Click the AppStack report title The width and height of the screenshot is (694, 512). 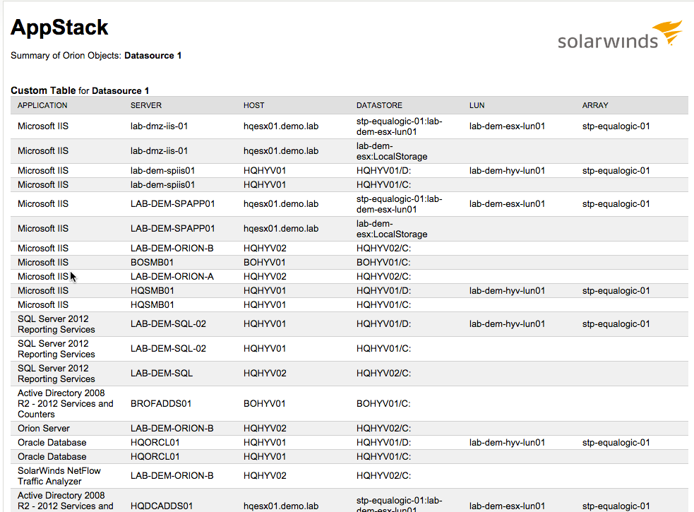click(59, 28)
